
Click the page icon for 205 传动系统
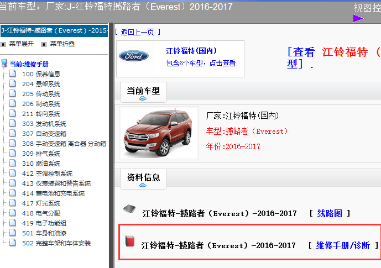(x=13, y=93)
